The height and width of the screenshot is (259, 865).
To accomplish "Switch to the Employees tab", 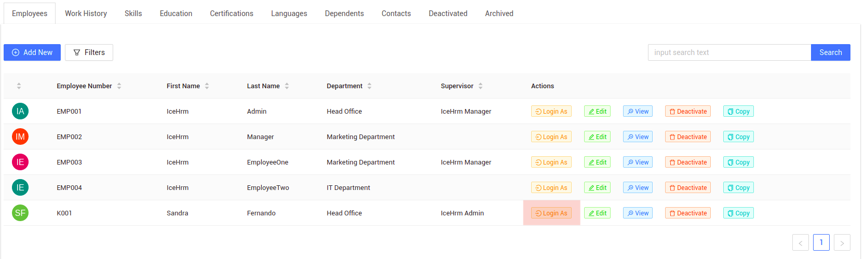I will click(30, 13).
